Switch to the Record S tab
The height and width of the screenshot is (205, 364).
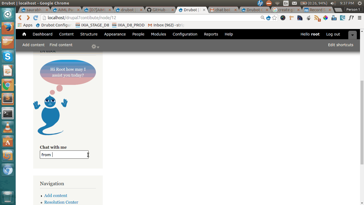click(317, 10)
